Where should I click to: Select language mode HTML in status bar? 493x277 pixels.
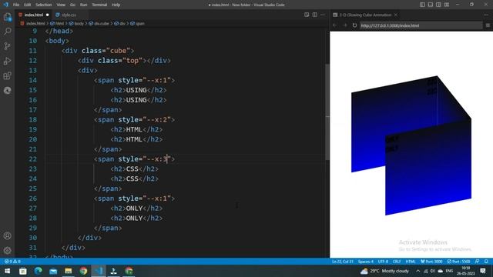point(411,262)
